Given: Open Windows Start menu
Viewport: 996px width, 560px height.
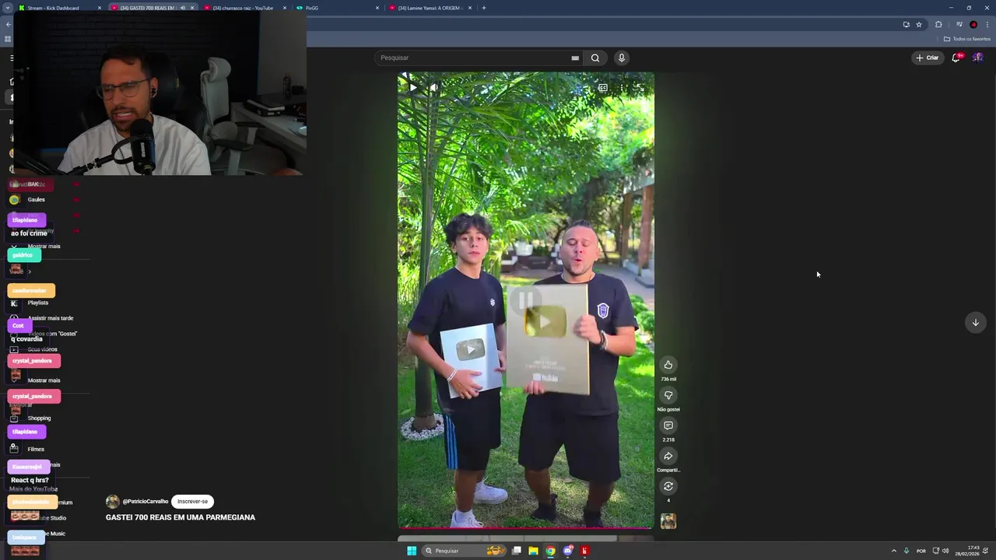Looking at the screenshot, I should [x=412, y=551].
